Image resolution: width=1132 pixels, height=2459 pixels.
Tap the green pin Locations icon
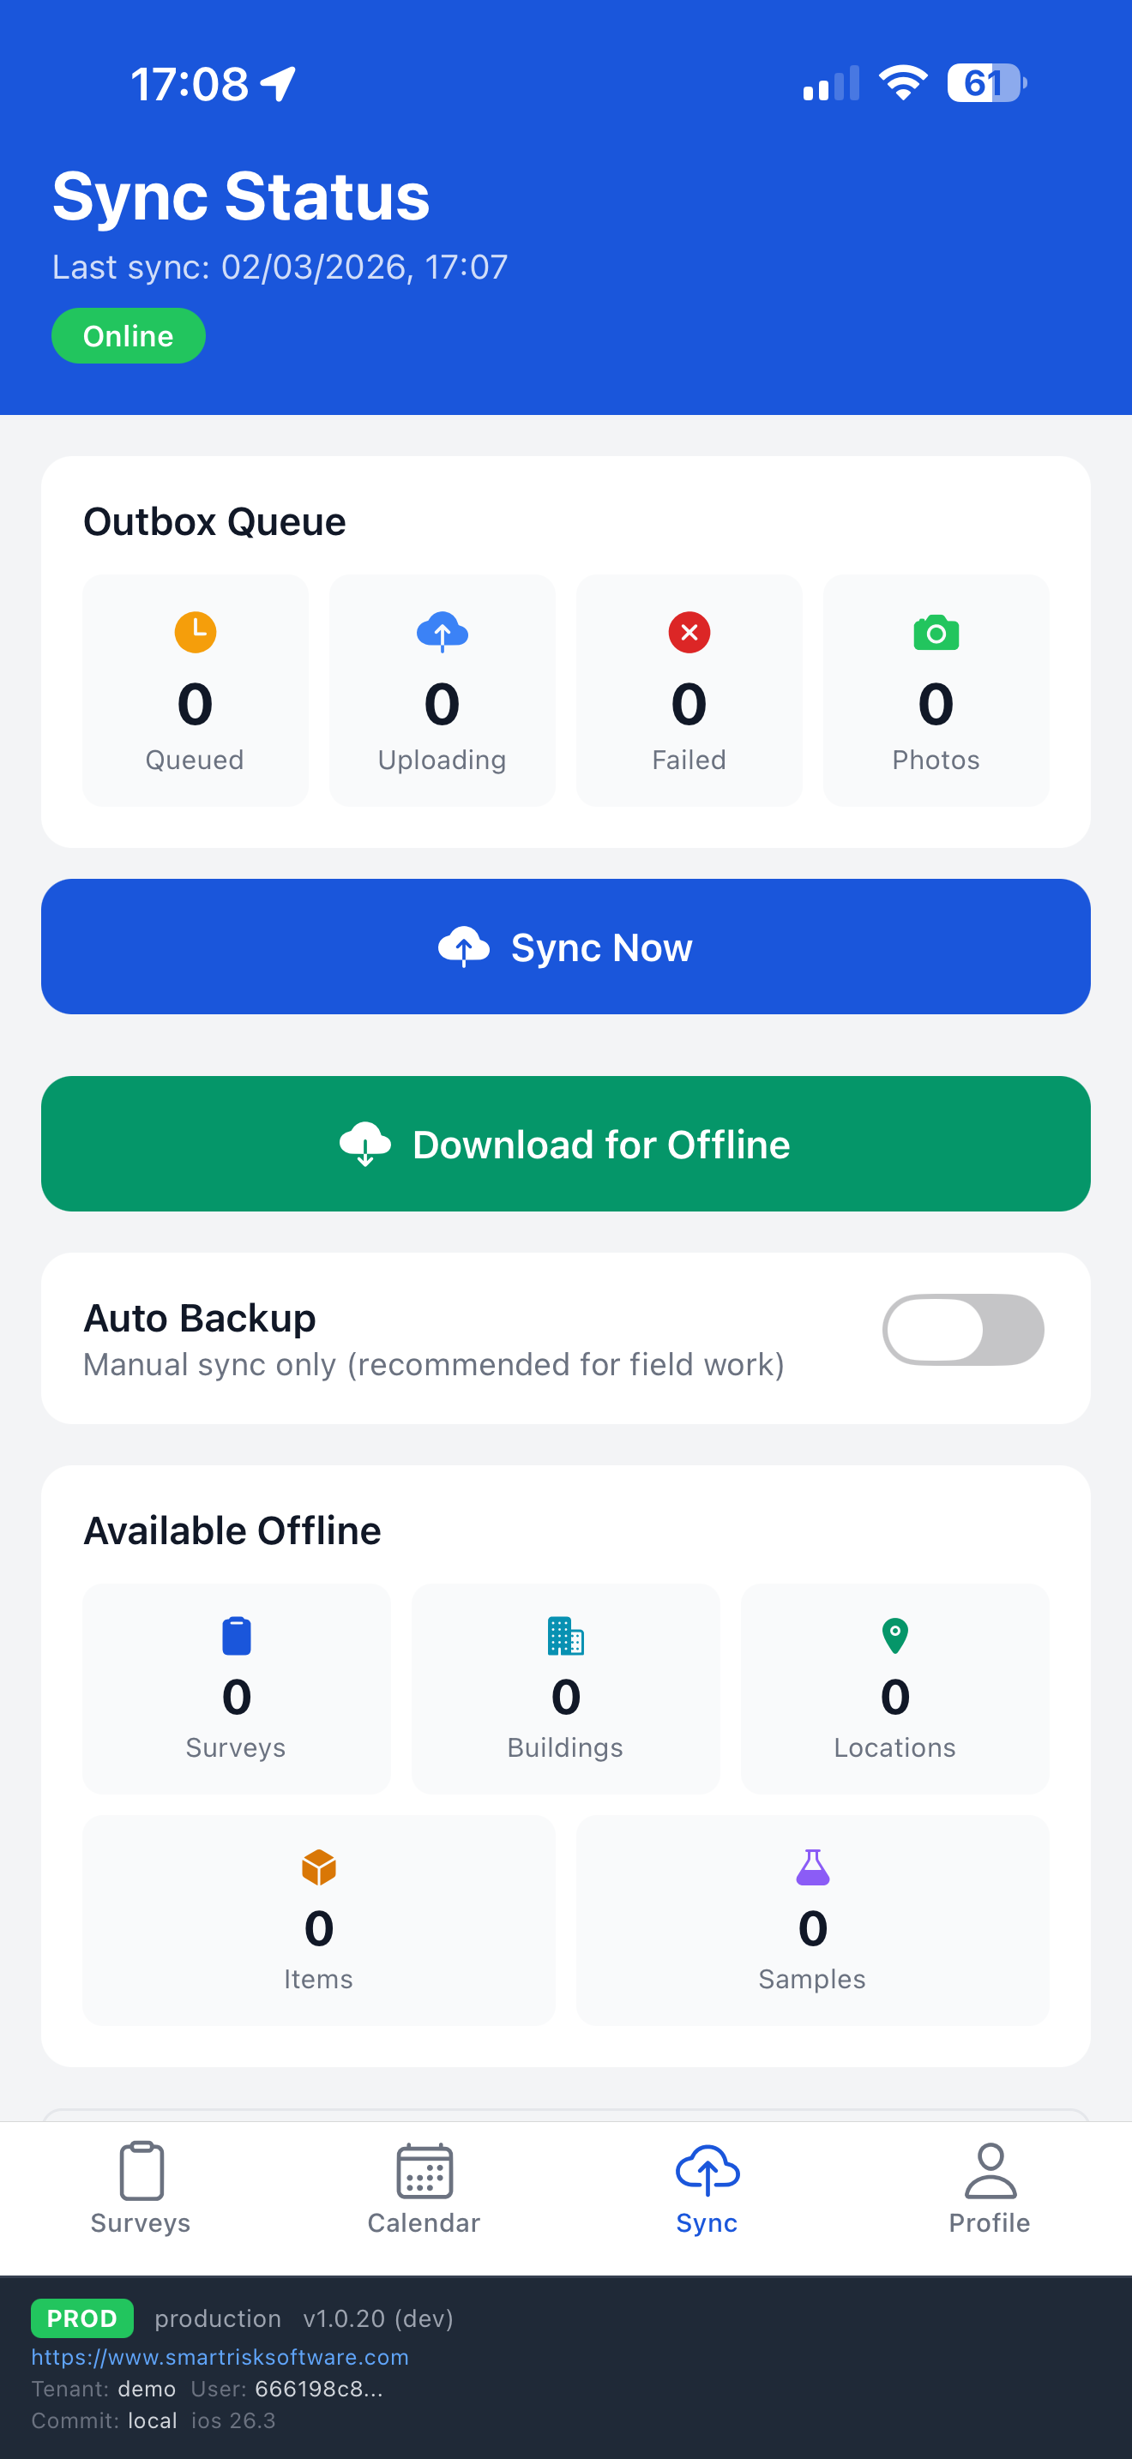895,1636
